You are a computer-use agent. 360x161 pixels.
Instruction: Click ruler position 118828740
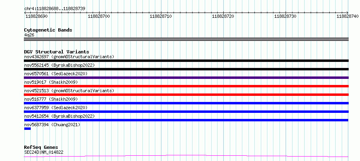point(348,16)
